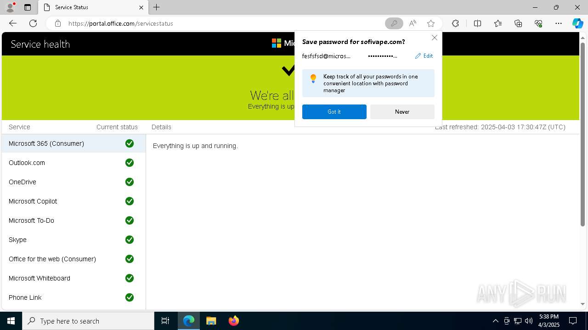The height and width of the screenshot is (330, 588).
Task: Open the password key icon in address bar
Action: (x=394, y=23)
